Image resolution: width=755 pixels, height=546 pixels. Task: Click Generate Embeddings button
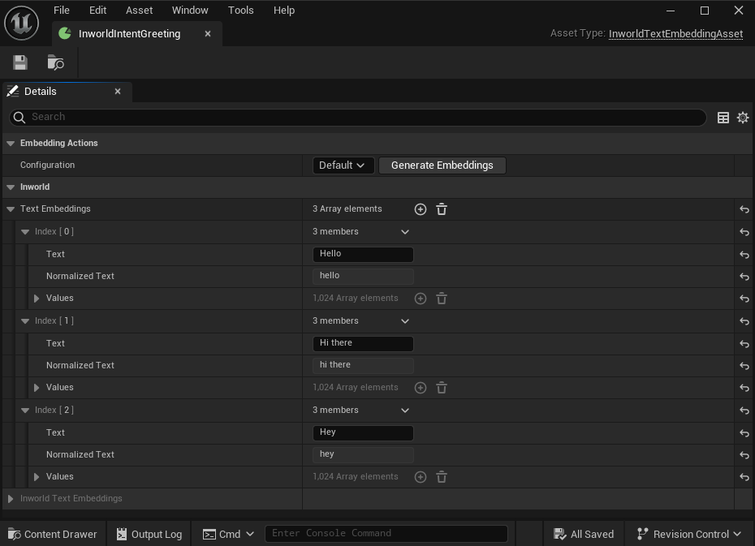point(442,166)
